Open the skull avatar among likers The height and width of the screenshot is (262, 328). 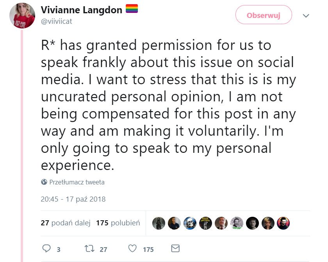point(190,223)
